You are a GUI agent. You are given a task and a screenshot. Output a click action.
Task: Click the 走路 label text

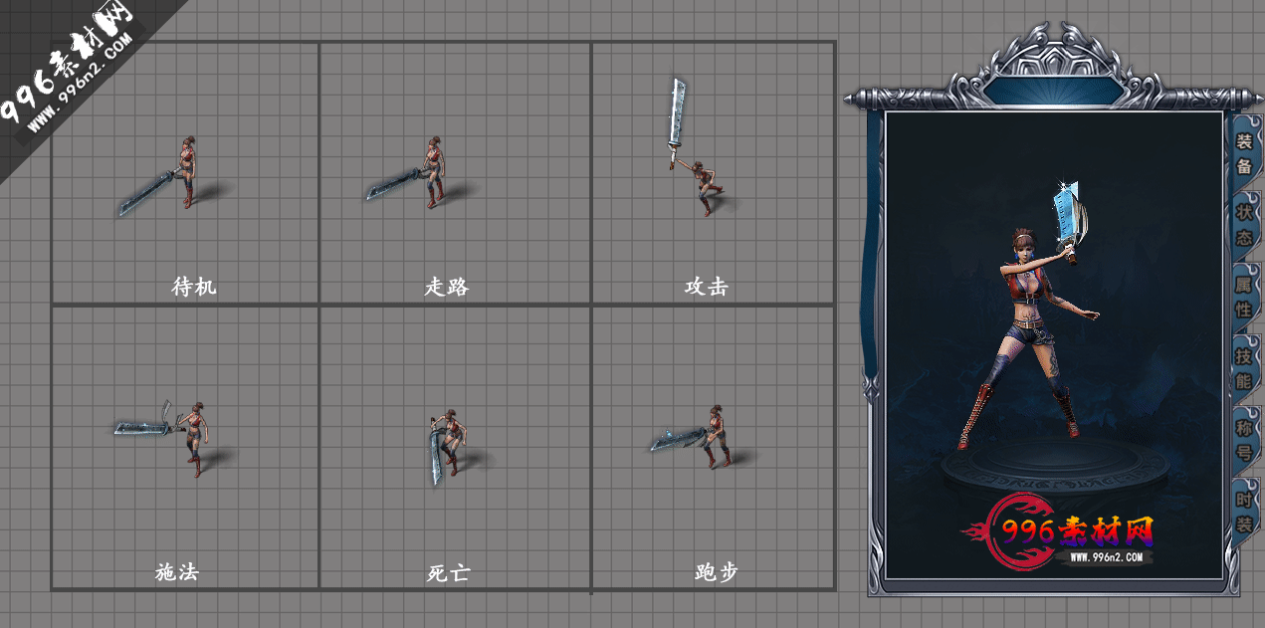(446, 287)
